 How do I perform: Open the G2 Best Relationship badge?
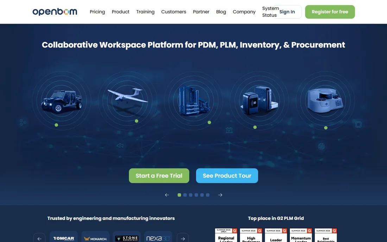click(326, 235)
